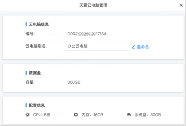
Task: Click the 编号 label
Action: click(30, 34)
